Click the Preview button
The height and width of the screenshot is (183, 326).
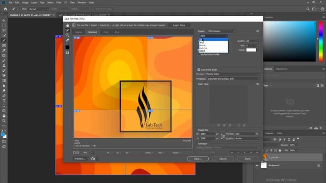coord(80,159)
